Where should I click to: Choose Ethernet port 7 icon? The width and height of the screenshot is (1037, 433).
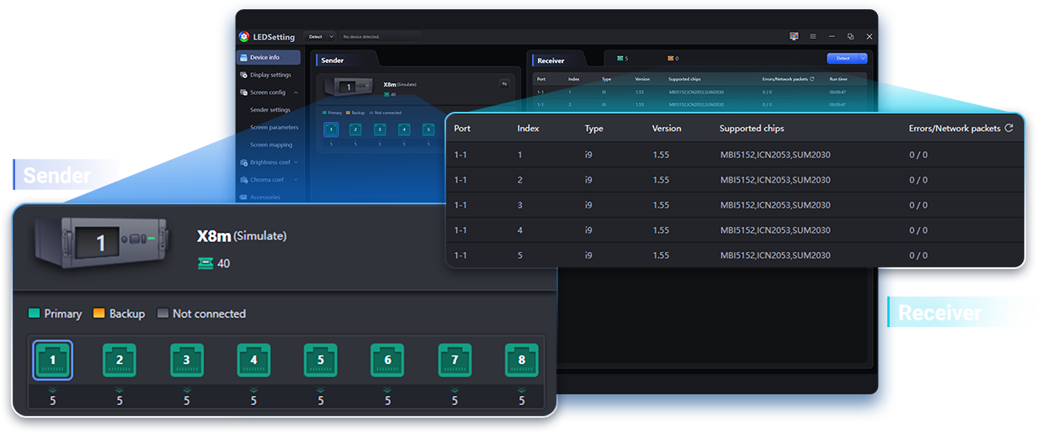pos(455,361)
